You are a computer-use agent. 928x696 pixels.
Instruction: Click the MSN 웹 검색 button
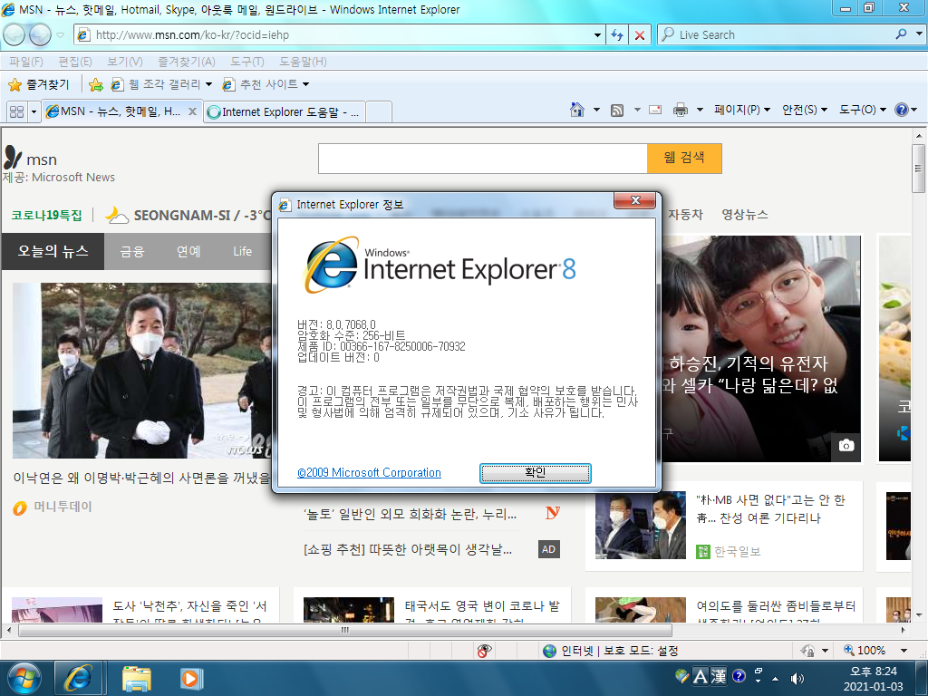(684, 158)
